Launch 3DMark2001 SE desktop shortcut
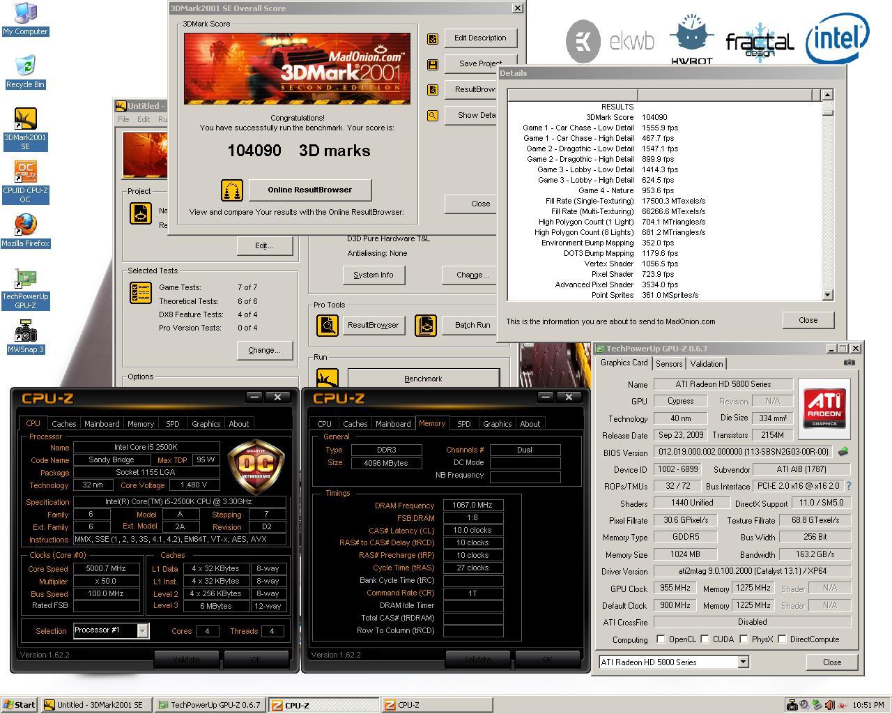 [25, 130]
